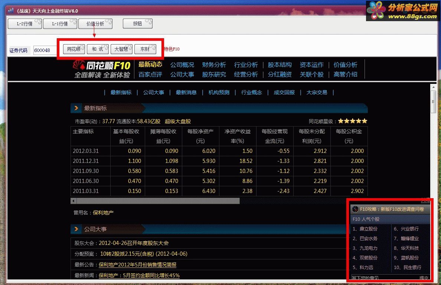
Task: Open the 股东研究 tab
Action: click(214, 75)
